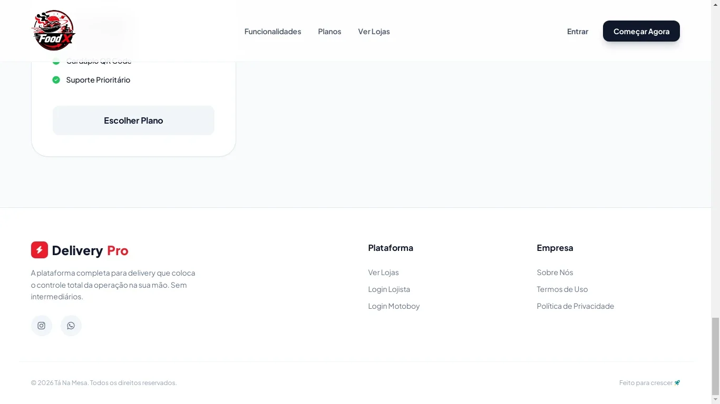Open Política de Privacidade link
The height and width of the screenshot is (404, 720).
pyautogui.click(x=576, y=306)
